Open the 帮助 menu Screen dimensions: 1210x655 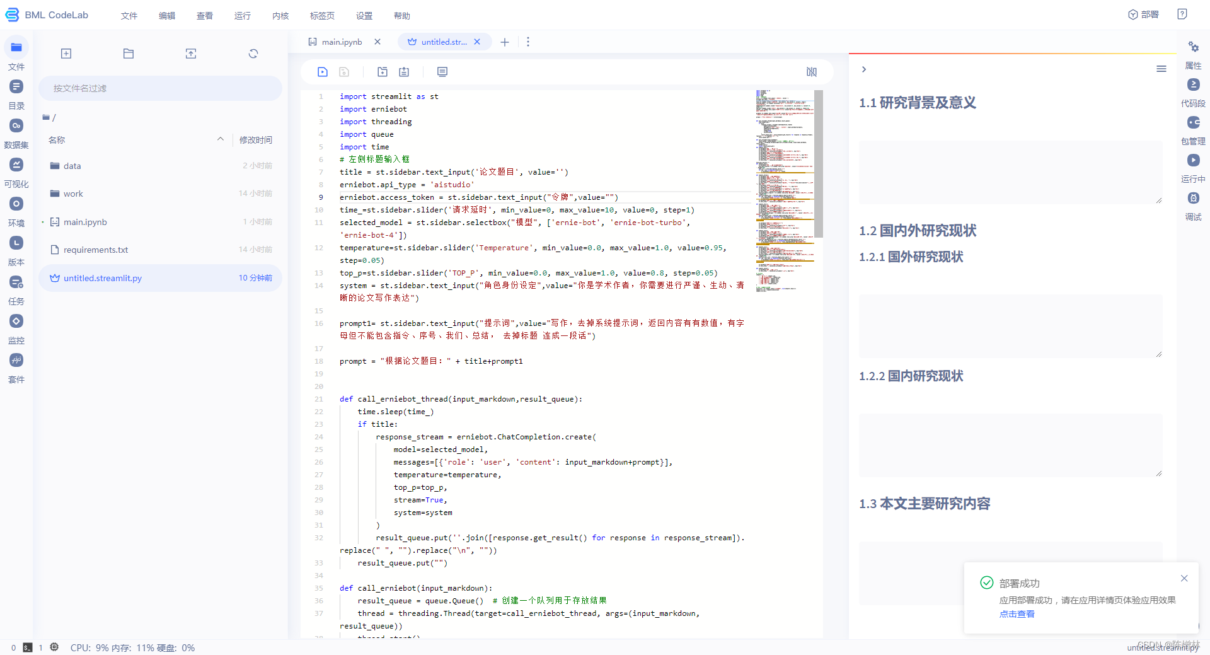[402, 16]
